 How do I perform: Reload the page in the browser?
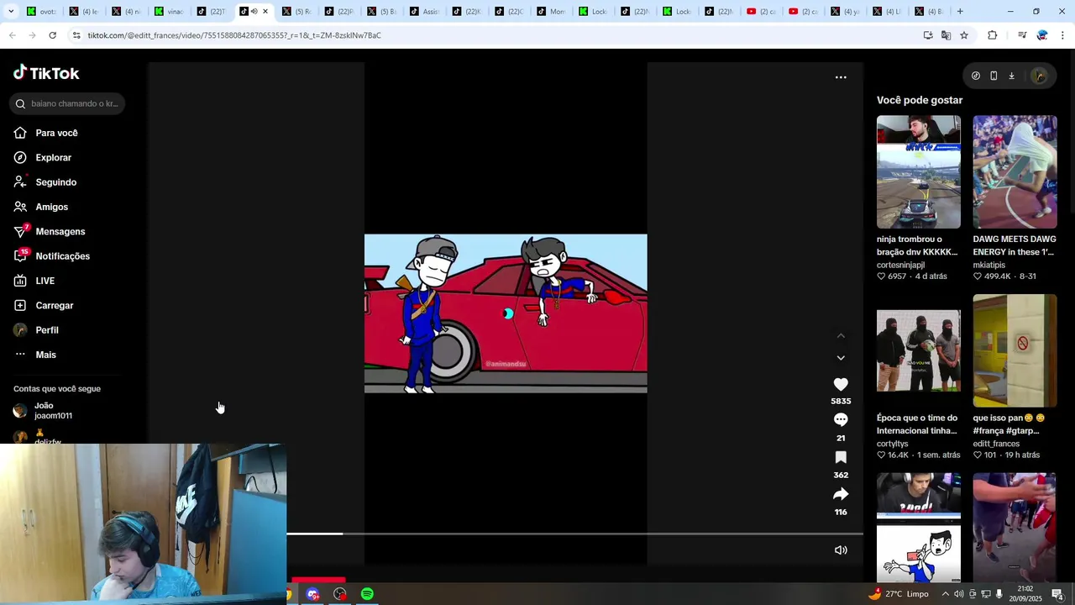point(52,35)
